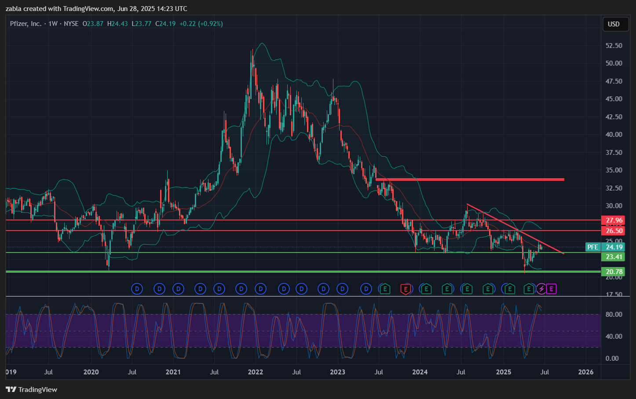The width and height of the screenshot is (636, 399).
Task: Click the green earnings E marker around May 2024
Action: [x=447, y=289]
